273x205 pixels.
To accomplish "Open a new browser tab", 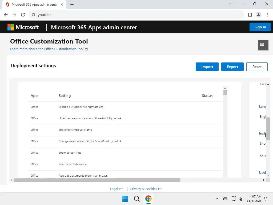I will tap(72, 5).
